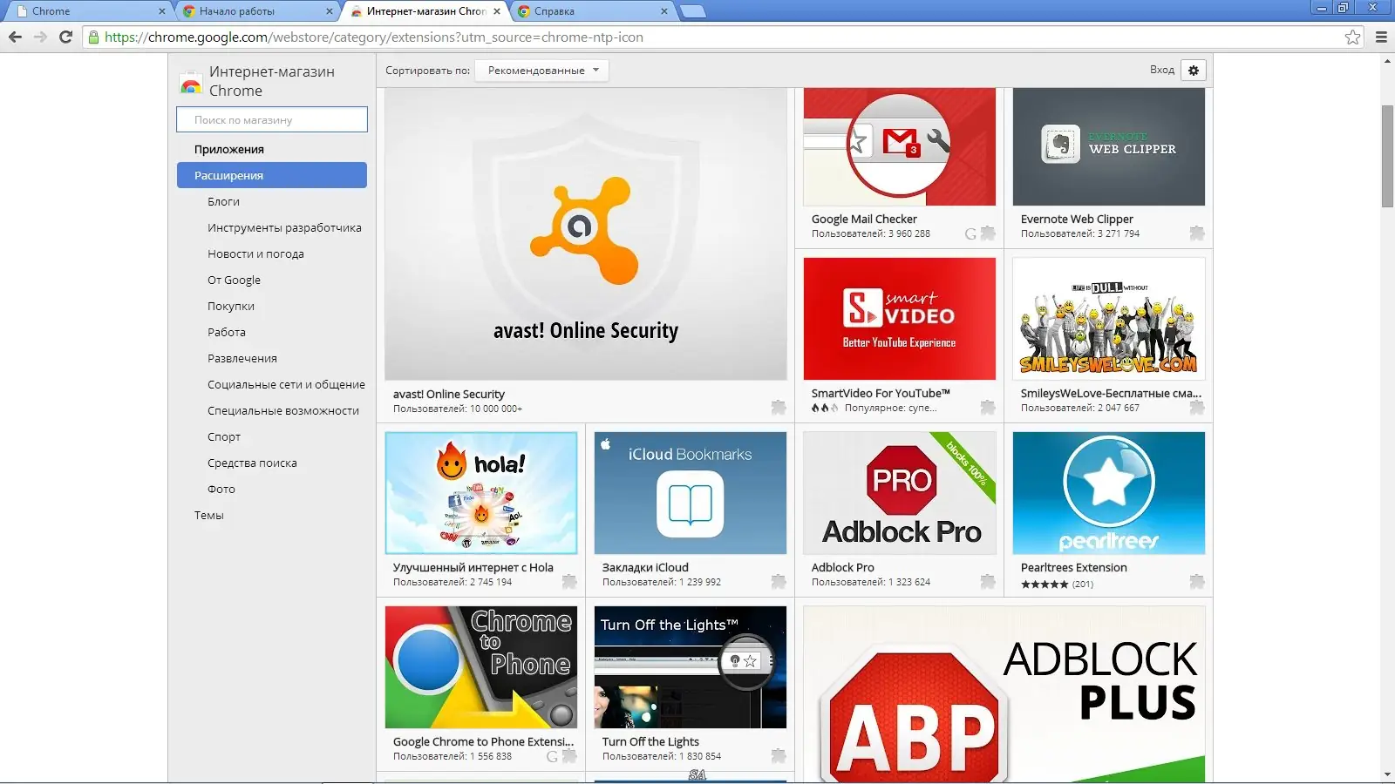Click the flag icon on iCloud bookmarks card

coord(779,582)
